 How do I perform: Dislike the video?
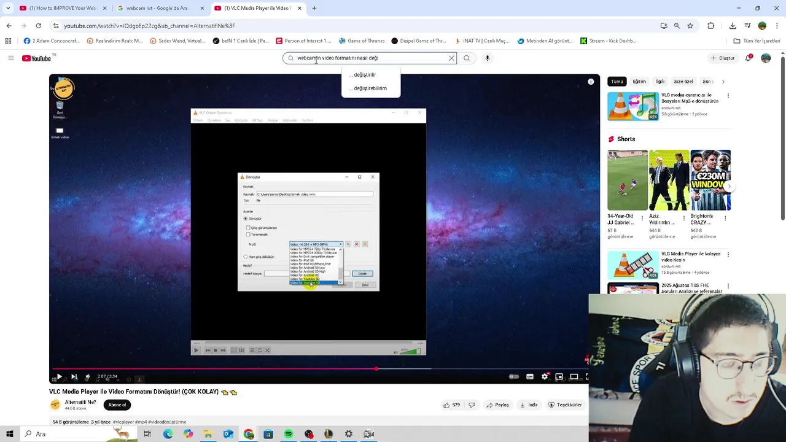tap(472, 405)
